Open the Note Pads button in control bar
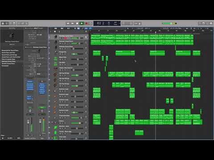The image size is (214, 160). pos(203,24)
